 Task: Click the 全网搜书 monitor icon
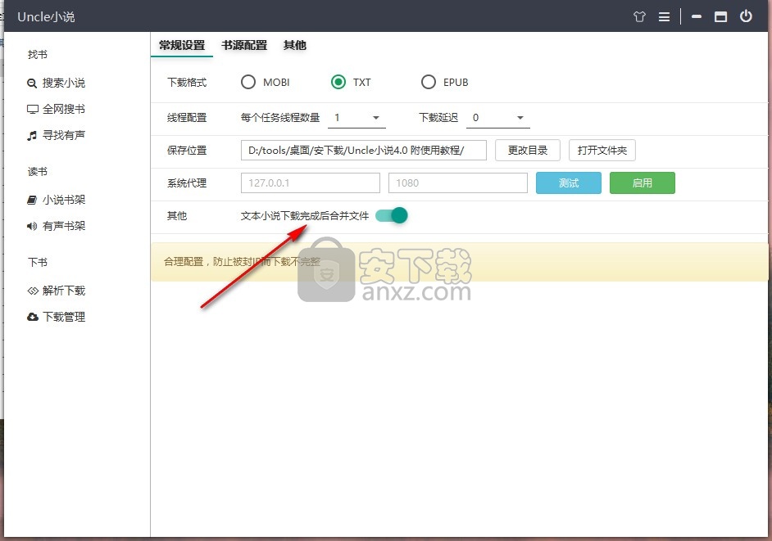click(x=33, y=109)
